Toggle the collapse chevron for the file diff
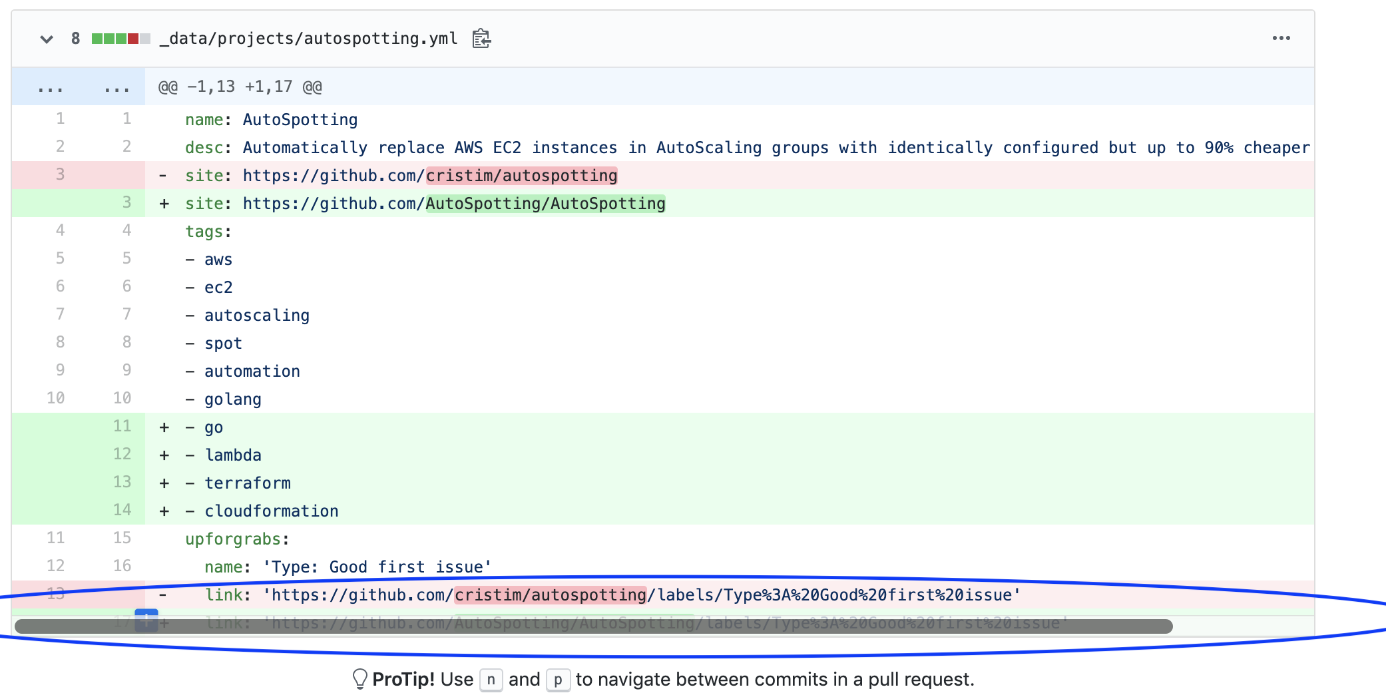The image size is (1386, 695). click(x=46, y=39)
